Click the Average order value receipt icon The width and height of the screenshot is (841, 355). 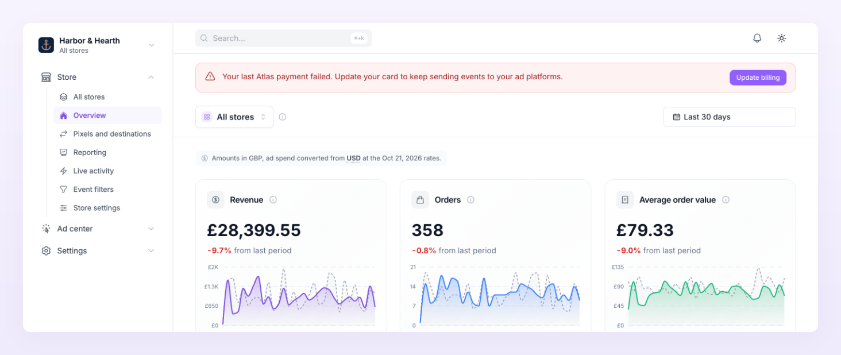tap(625, 200)
